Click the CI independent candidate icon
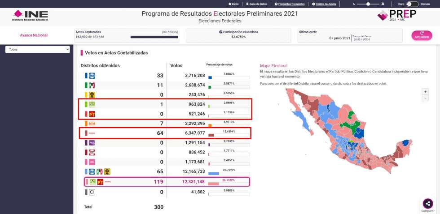This screenshot has height=214, width=440. (92, 192)
